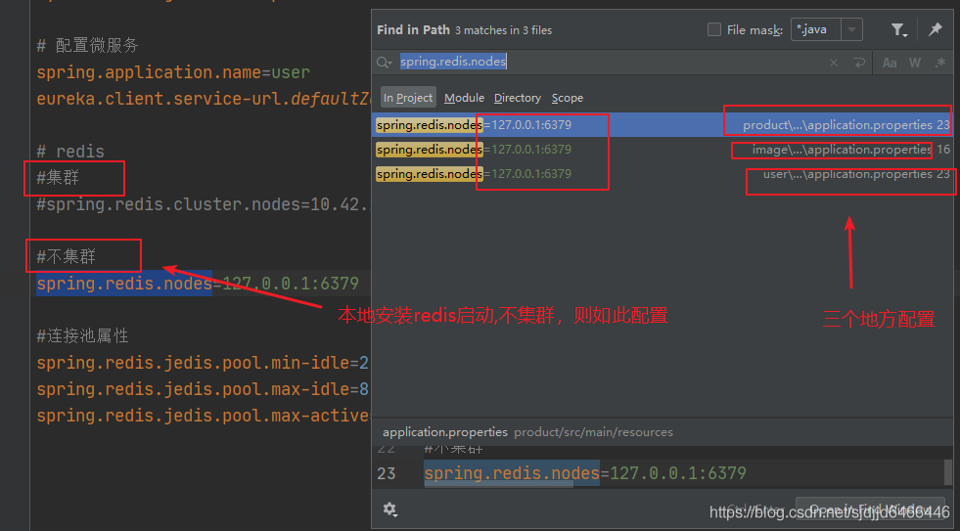This screenshot has width=960, height=531.
Task: Switch to the Directory scope tab
Action: (518, 98)
